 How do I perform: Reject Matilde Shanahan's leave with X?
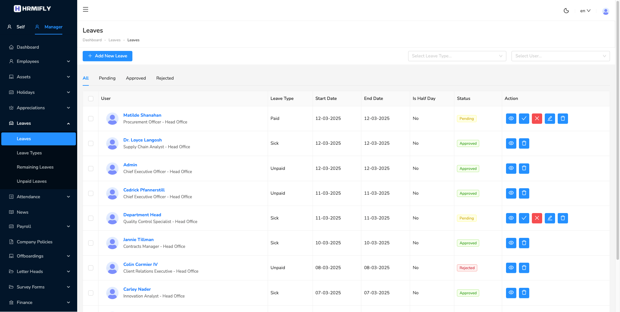coord(537,119)
